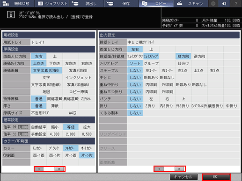Open the ジョブリスト job list tab
Screen dimensions: 242x181
click(52, 3)
